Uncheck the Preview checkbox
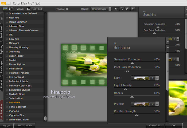The height and width of the screenshot is (128, 187). point(67,9)
